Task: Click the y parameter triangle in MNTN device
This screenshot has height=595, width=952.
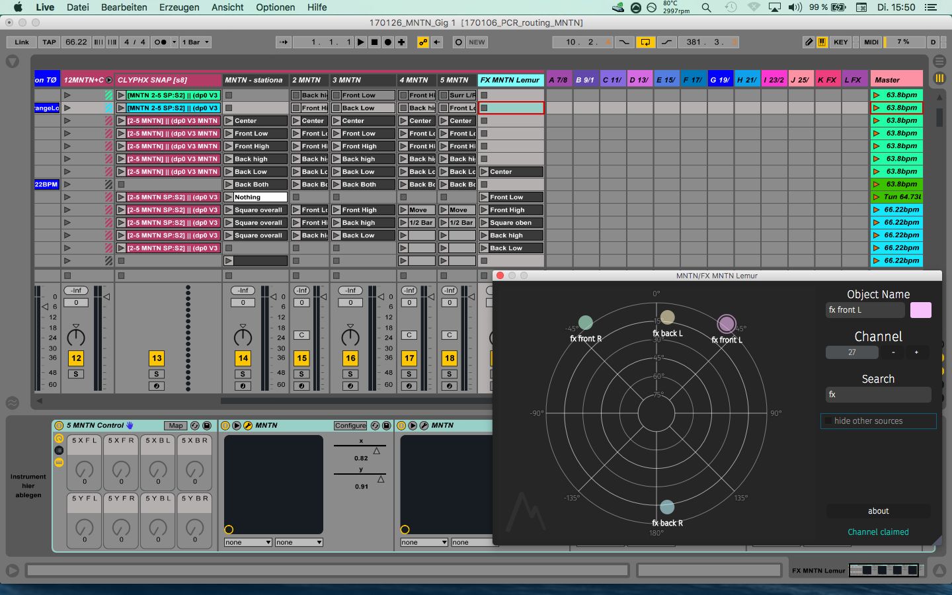Action: [381, 479]
